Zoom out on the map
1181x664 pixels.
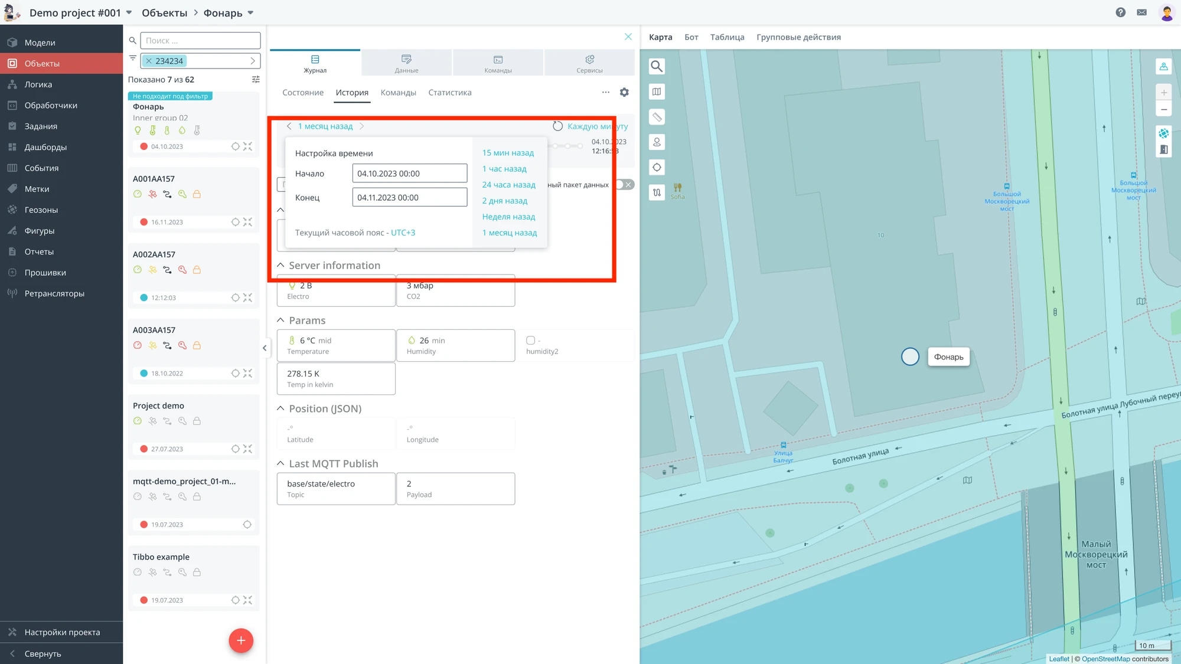pos(1163,109)
